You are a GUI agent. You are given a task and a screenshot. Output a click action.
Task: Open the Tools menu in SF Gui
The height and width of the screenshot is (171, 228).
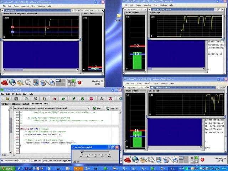click(x=19, y=94)
